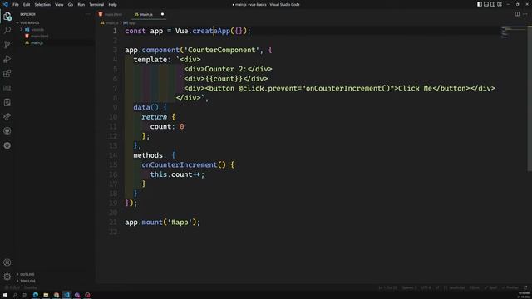This screenshot has height=299, width=532.
Task: Open the Extensions view
Action: (7, 74)
